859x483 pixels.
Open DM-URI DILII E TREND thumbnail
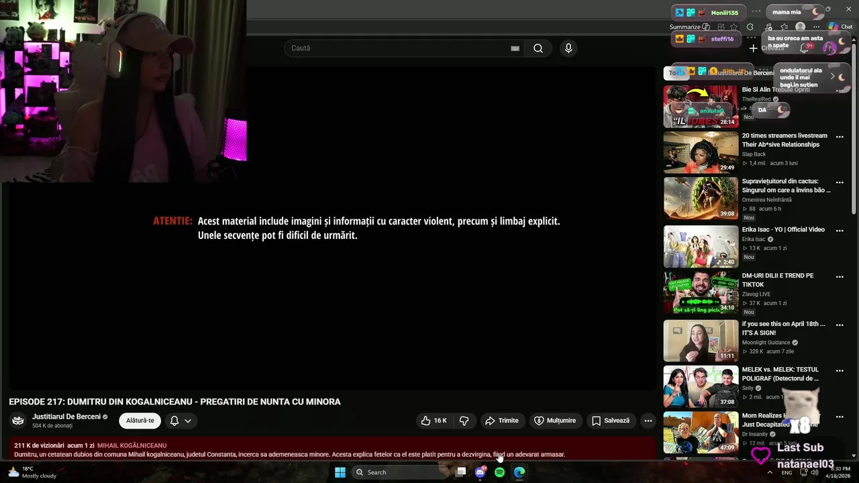[x=701, y=292]
